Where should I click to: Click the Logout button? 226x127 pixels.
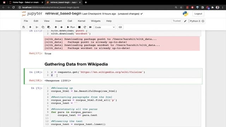(198, 14)
